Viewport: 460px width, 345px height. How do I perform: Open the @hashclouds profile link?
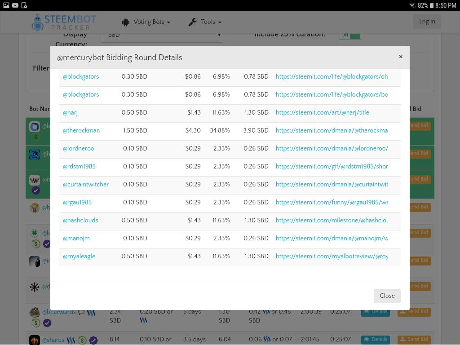point(80,220)
